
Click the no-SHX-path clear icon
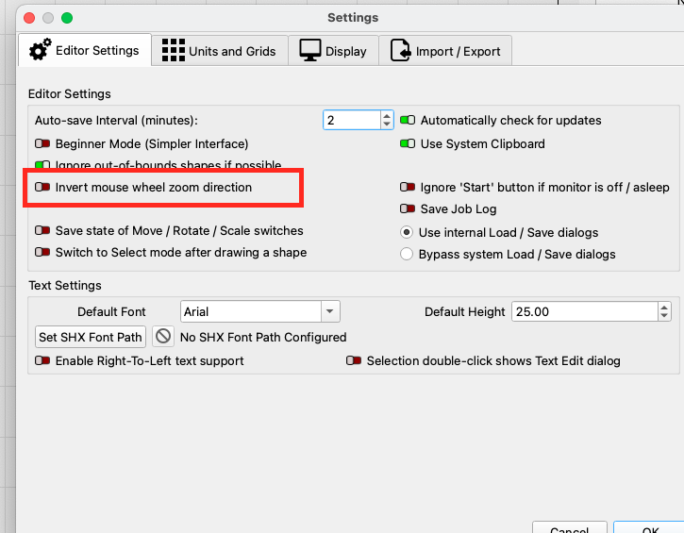tap(163, 337)
